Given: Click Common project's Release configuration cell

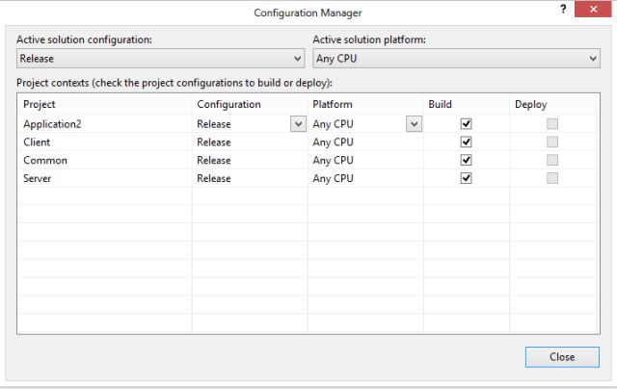Looking at the screenshot, I should pos(214,160).
